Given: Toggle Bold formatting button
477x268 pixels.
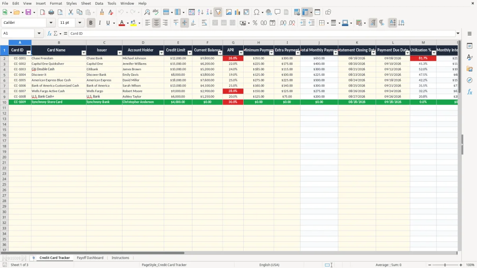Looking at the screenshot, I should click(x=91, y=23).
